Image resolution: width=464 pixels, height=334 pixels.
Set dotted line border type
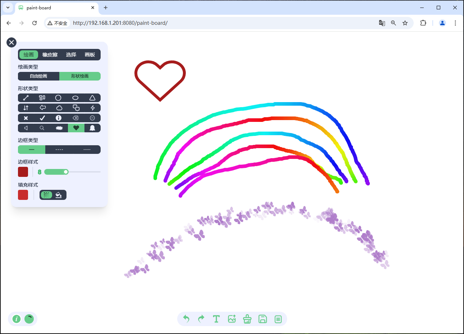click(87, 150)
